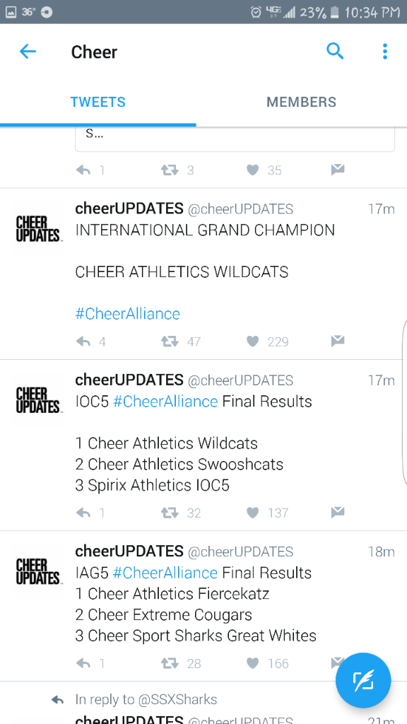Compose a new tweet with floating button
407x724 pixels.
click(x=363, y=681)
